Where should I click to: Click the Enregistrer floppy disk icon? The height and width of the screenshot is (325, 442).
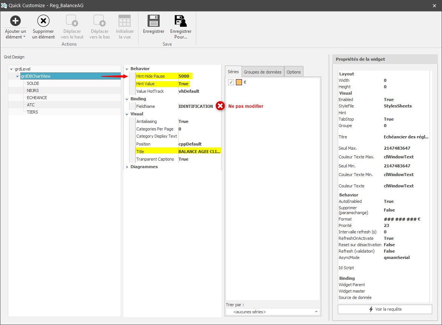coord(154,21)
